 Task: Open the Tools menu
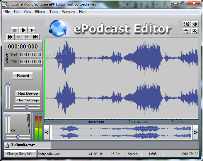(54, 12)
